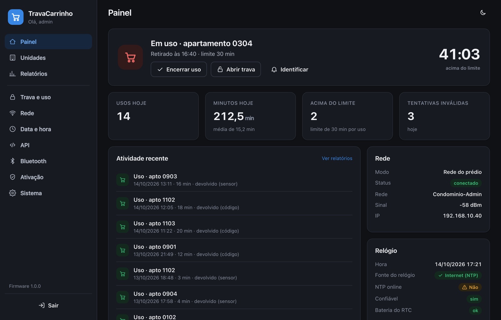The image size is (501, 320).
Task: Click the cart icon for apto 0904
Action: point(122,297)
